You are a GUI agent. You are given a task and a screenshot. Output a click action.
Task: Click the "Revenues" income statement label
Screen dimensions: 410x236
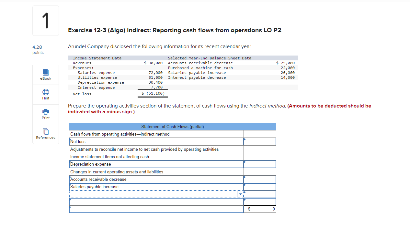(x=82, y=63)
